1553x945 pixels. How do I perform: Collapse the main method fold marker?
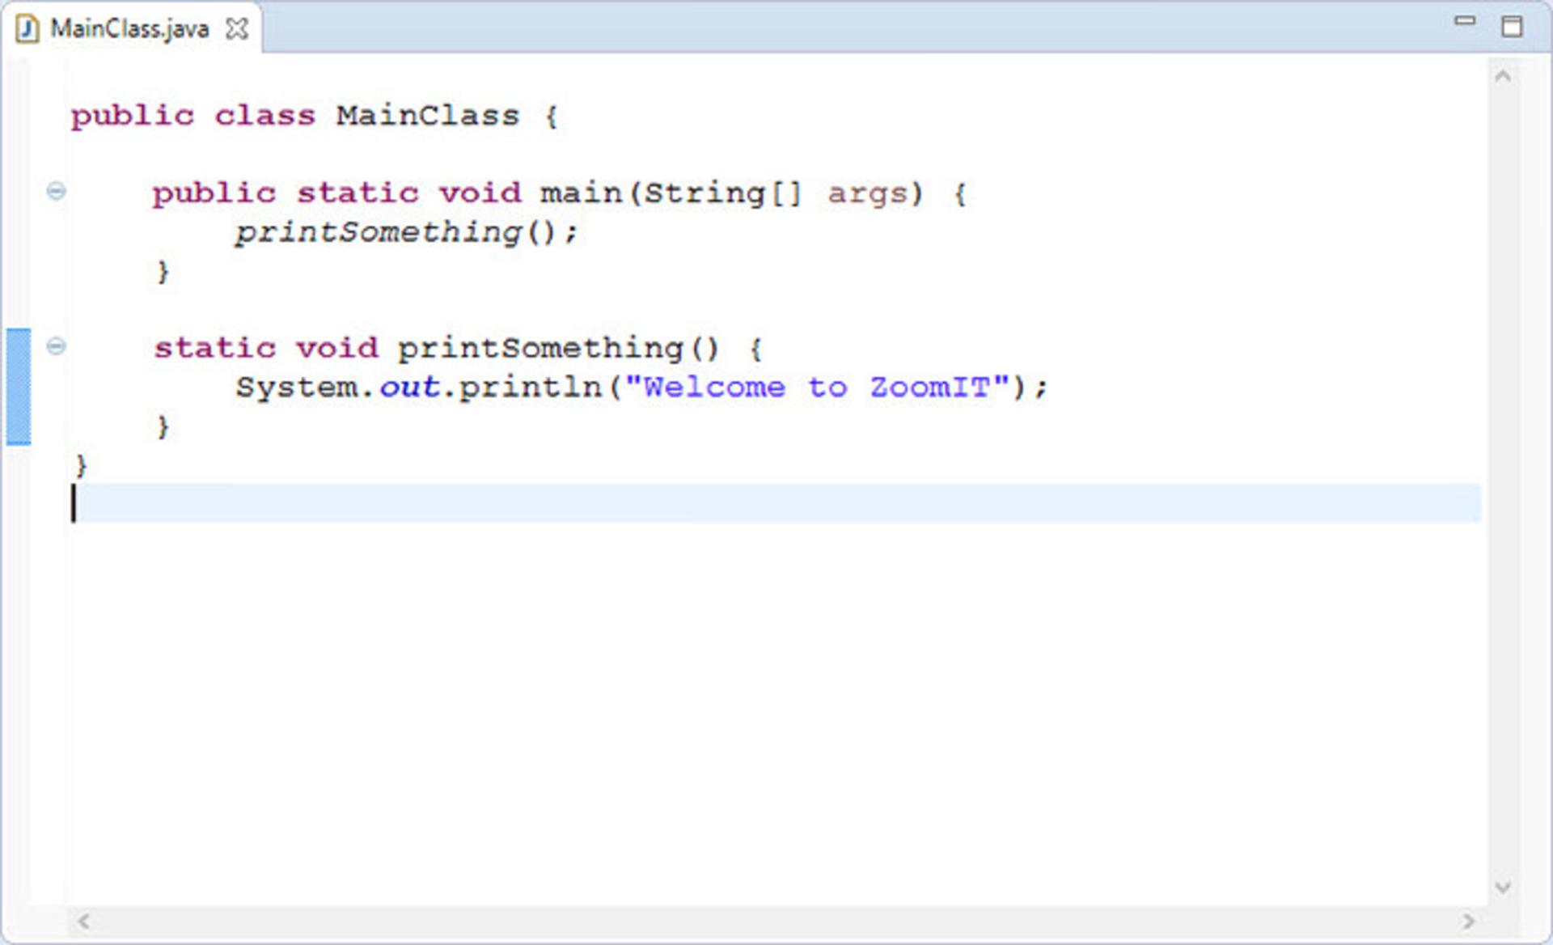point(56,192)
